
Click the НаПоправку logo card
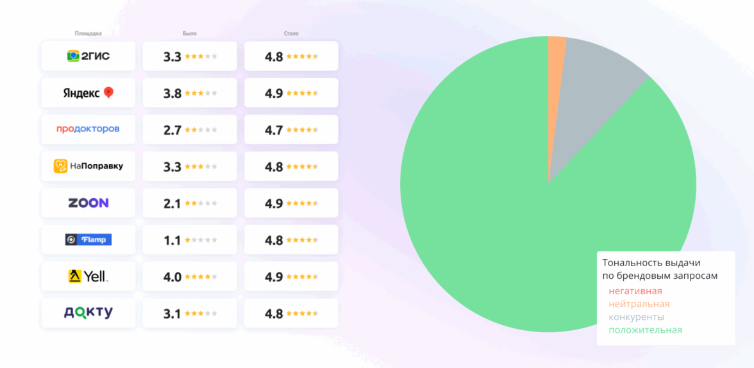tap(88, 166)
